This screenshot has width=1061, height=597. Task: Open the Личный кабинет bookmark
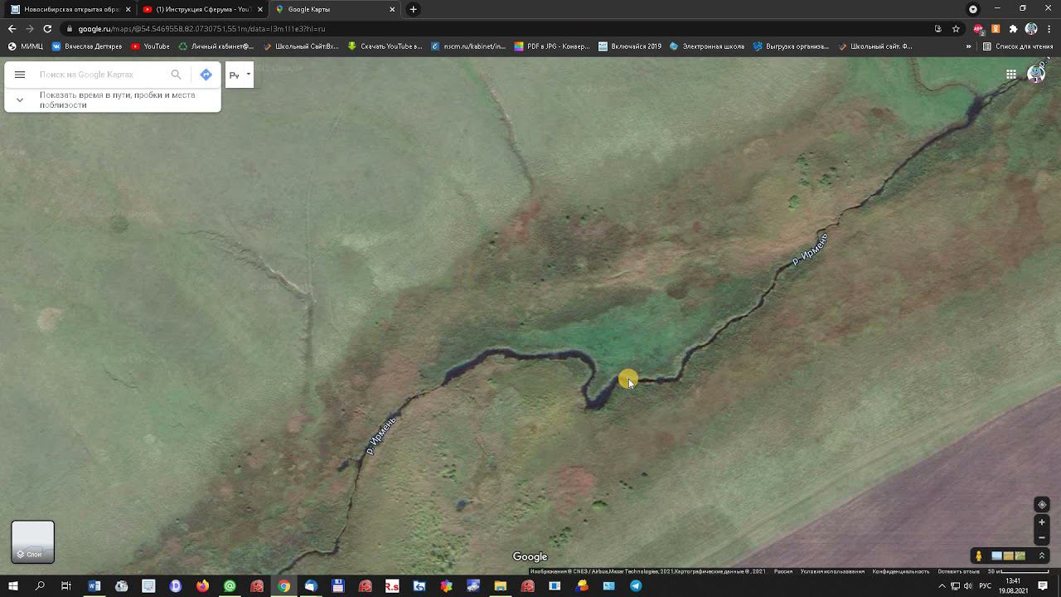(216, 46)
